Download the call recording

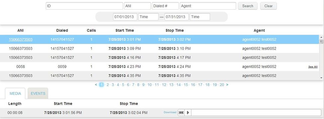click(x=170, y=112)
